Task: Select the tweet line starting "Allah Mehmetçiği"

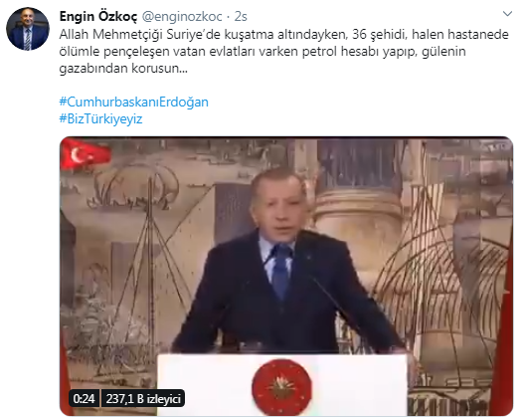Action: point(283,34)
